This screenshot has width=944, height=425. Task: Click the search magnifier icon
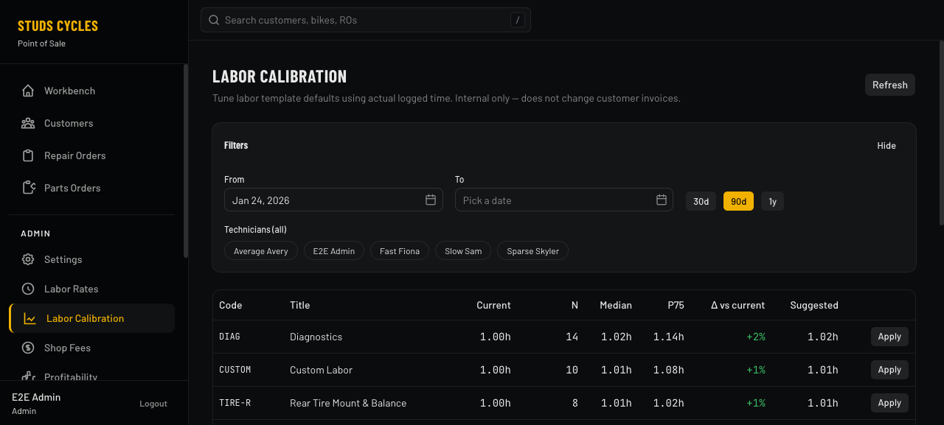pos(214,20)
